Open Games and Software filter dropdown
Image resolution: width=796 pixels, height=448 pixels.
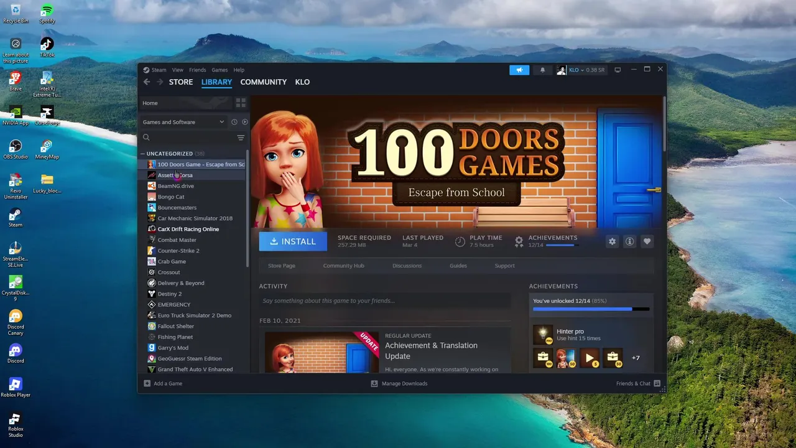coord(183,122)
